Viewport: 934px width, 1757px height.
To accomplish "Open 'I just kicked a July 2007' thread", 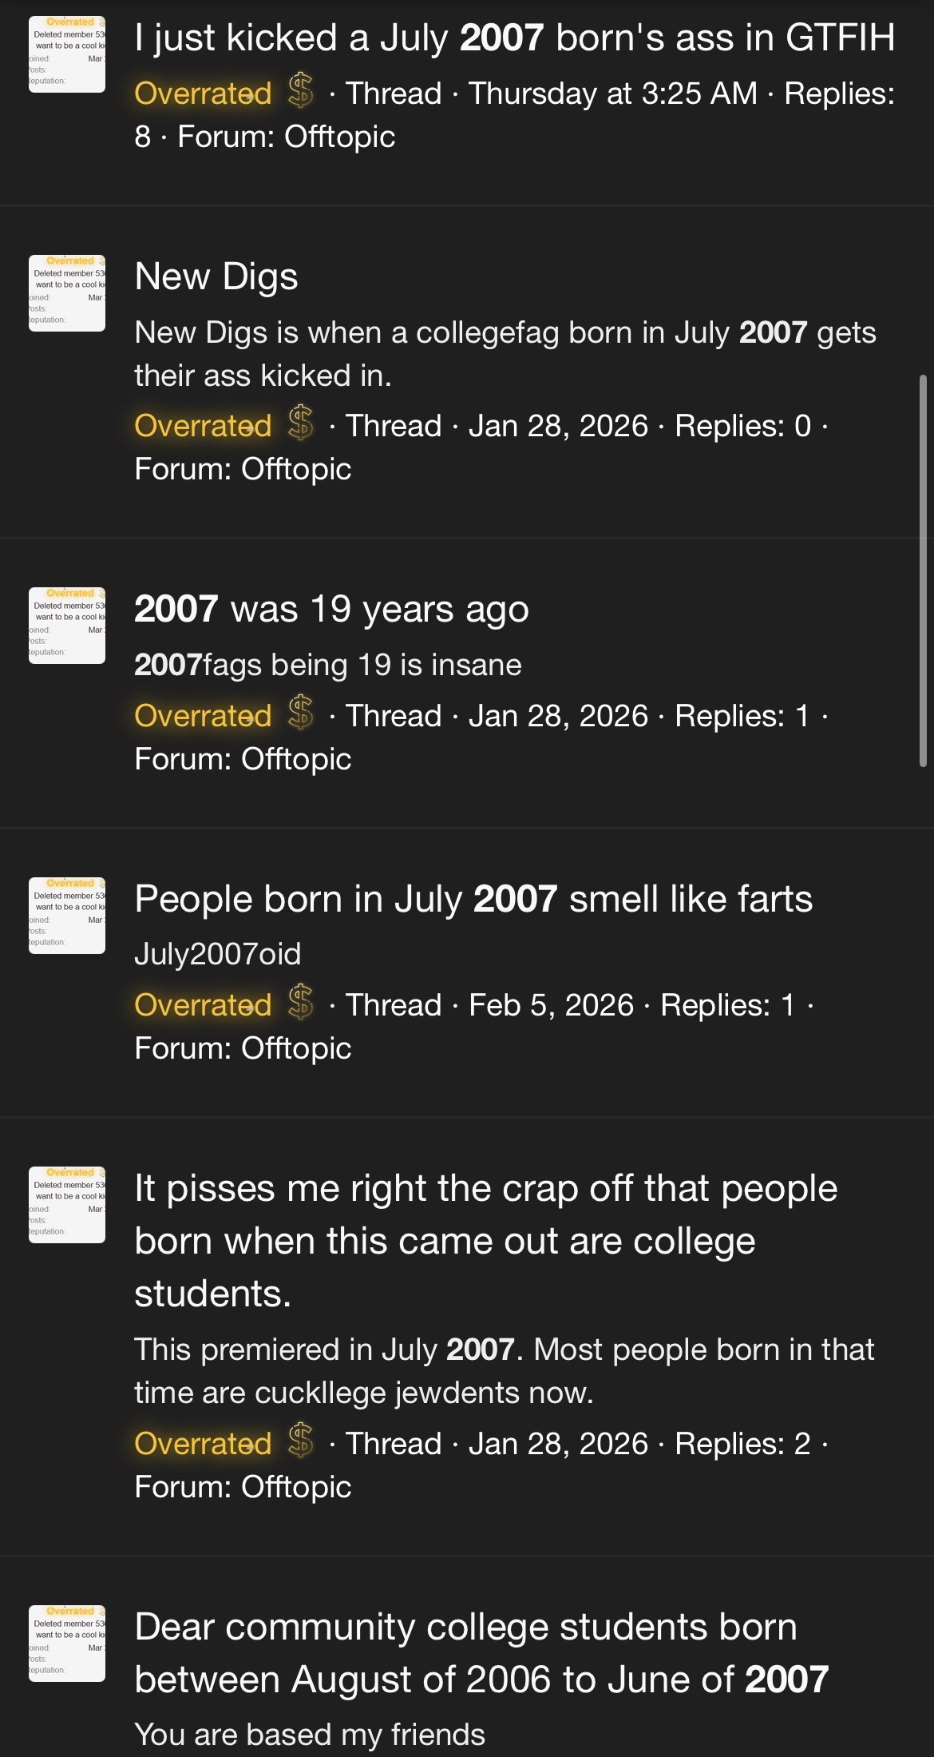I will click(x=514, y=38).
